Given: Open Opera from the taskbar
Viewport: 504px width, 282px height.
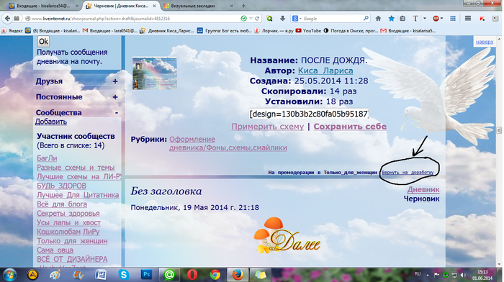Looking at the screenshot, I should [x=192, y=275].
